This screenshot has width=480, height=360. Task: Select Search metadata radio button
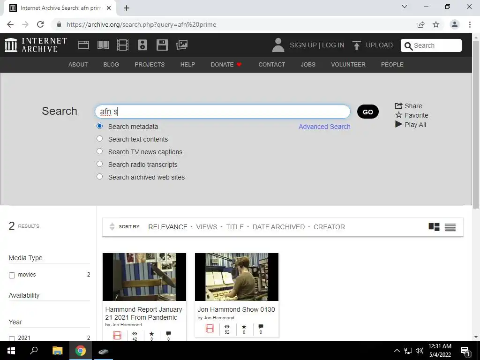coord(99,126)
